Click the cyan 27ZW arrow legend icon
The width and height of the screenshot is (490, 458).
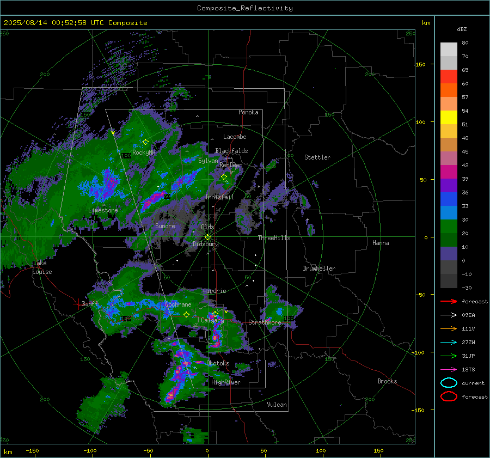pos(449,343)
